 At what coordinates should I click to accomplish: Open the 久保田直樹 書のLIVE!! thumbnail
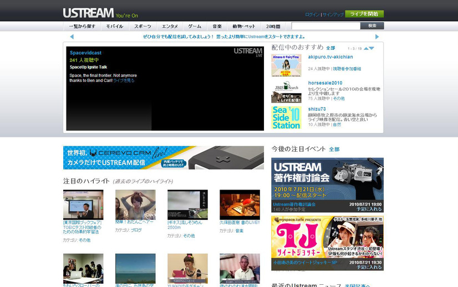[240, 204]
